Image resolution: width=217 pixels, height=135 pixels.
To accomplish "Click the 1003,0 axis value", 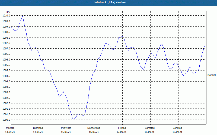I will pyautogui.click(x=6, y=92).
